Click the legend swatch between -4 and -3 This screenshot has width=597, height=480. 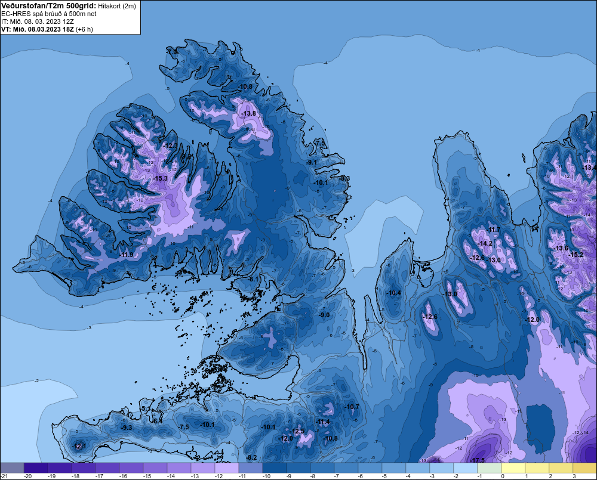[x=418, y=467]
